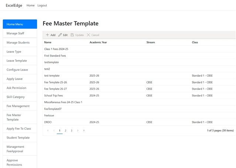The image size is (236, 168).
Task: Select row 'FeeTemplate07'
Action: (x=139, y=109)
